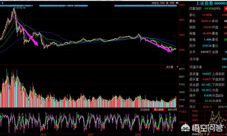Click the pink downtrend arrow after 2015 peak
The width and height of the screenshot is (227, 136).
click(26, 31)
